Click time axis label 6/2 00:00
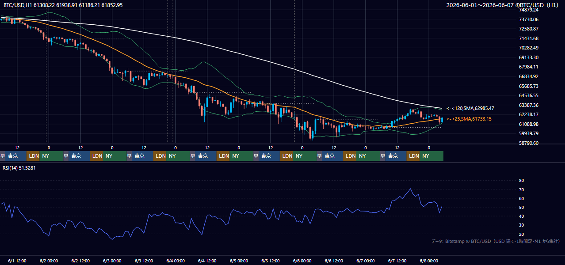The image size is (565, 265). tap(49, 261)
